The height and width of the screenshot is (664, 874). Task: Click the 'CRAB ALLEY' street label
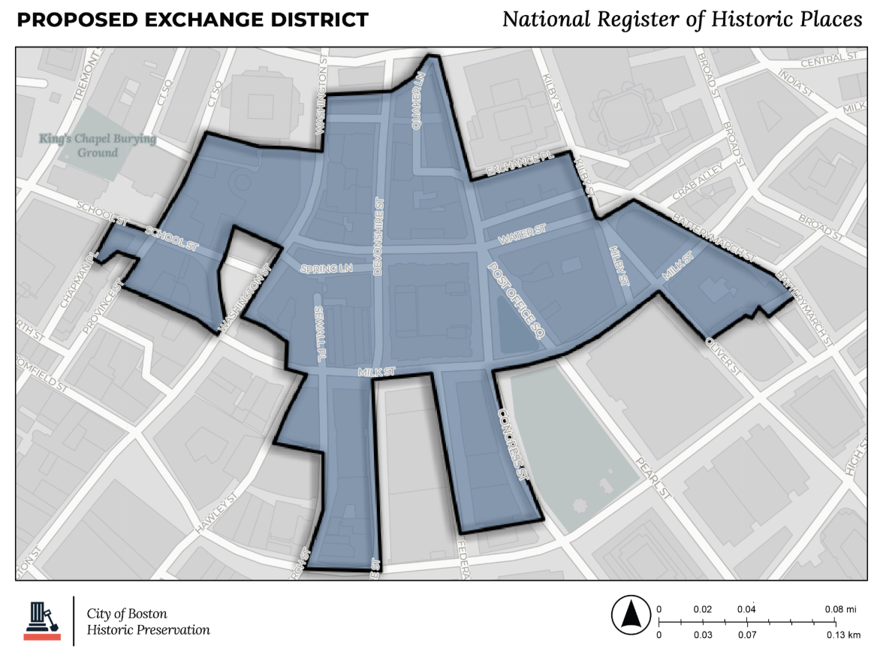[698, 181]
